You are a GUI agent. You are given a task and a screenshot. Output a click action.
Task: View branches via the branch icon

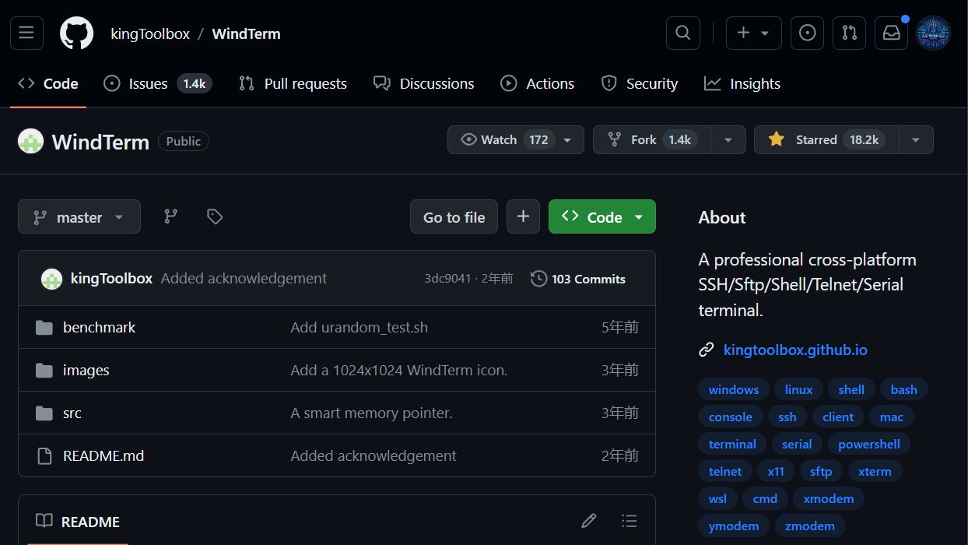pos(171,216)
